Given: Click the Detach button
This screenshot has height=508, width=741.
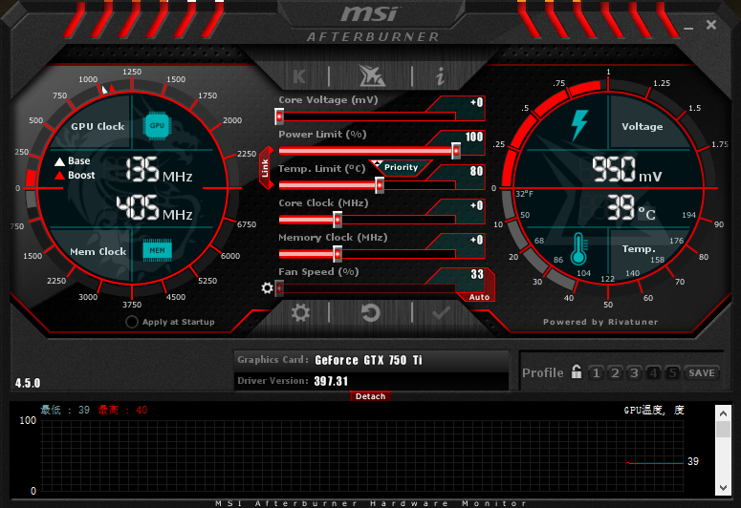Looking at the screenshot, I should (x=371, y=396).
